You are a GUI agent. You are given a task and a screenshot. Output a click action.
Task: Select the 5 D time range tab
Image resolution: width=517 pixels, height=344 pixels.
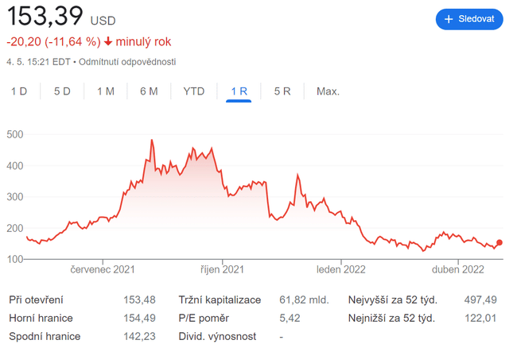click(62, 91)
